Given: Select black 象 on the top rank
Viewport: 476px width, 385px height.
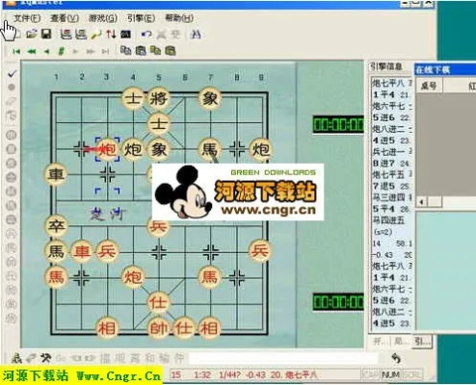Looking at the screenshot, I should (x=209, y=98).
